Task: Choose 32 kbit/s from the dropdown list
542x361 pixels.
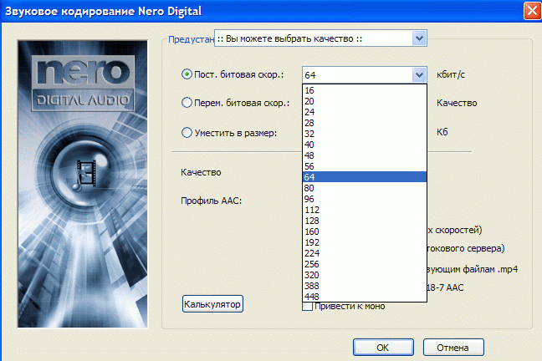Action: (365, 134)
